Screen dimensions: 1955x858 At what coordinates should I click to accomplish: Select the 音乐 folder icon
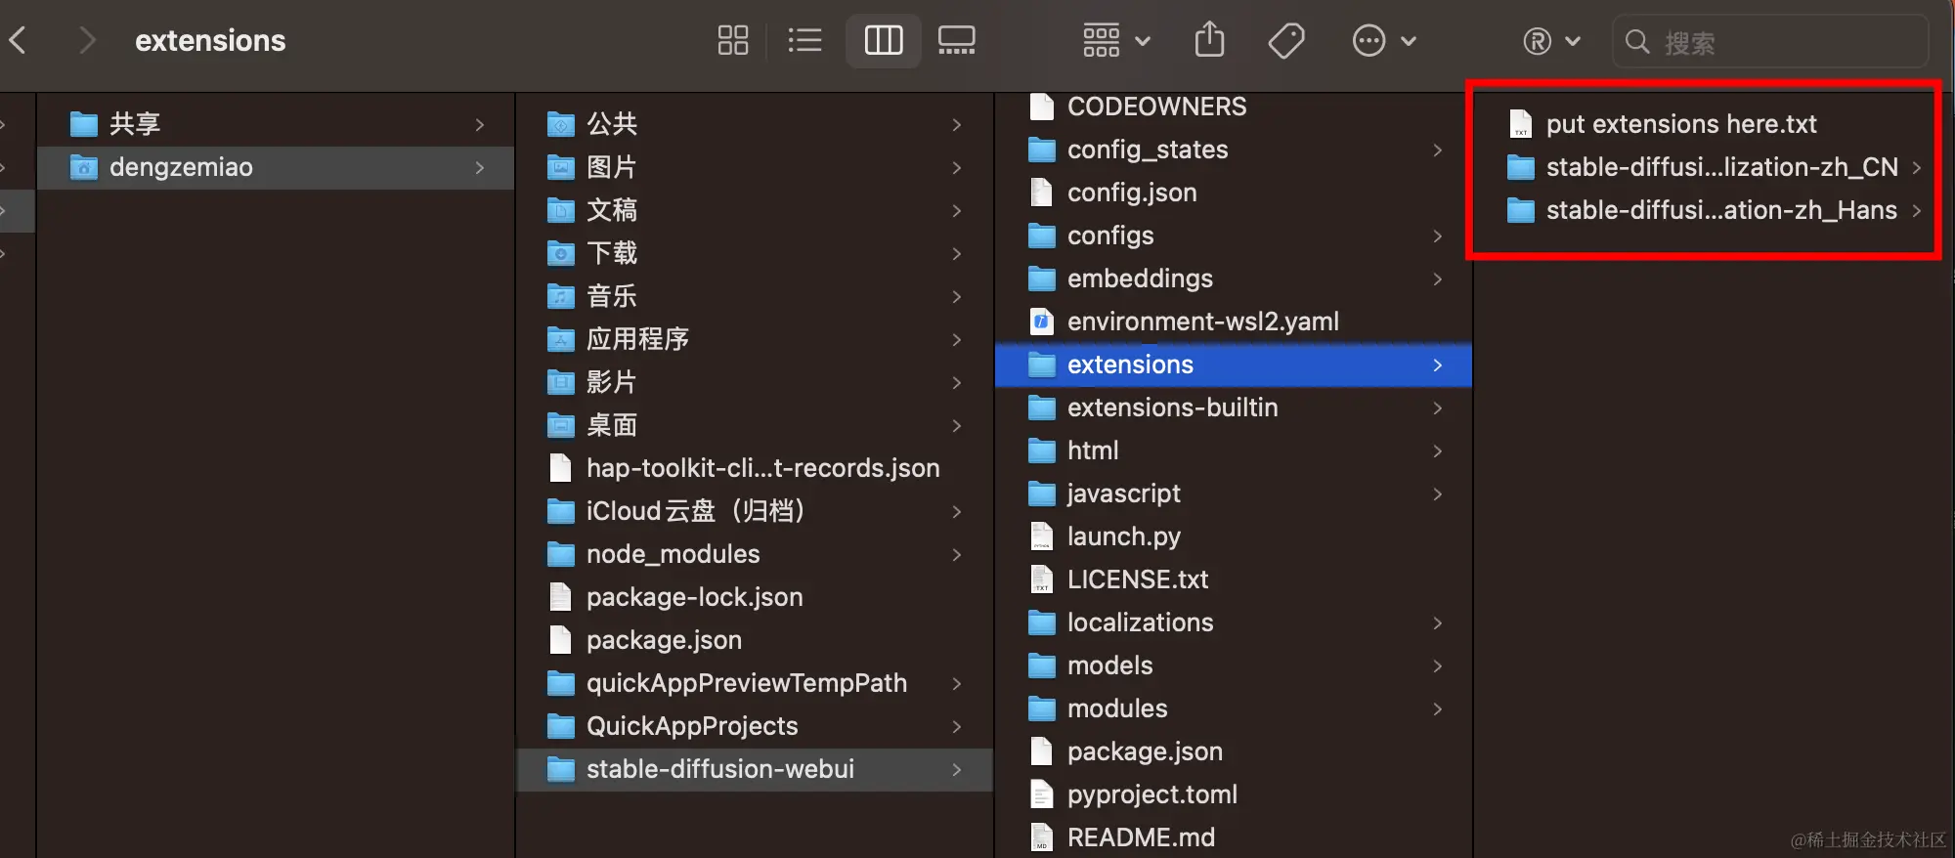coord(561,296)
